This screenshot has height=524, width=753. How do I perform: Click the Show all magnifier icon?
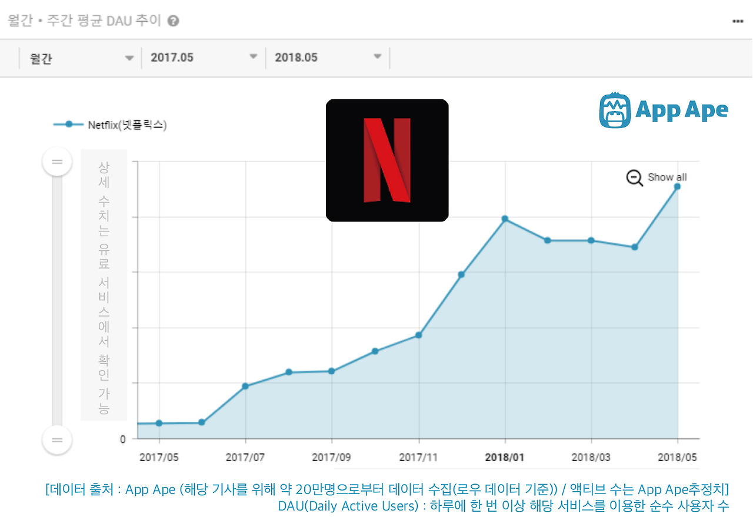(x=634, y=177)
